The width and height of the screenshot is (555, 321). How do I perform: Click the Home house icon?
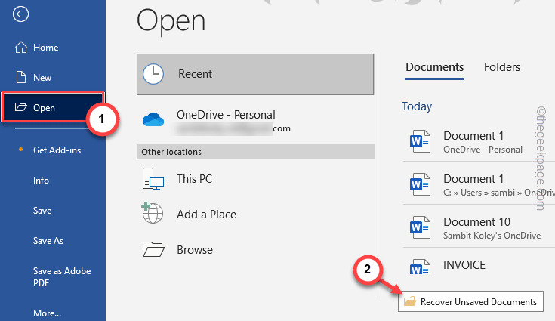point(21,47)
